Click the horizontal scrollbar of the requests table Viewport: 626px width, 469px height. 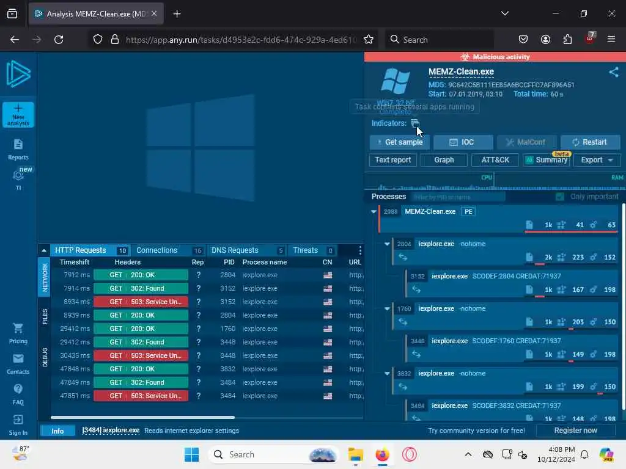tap(142, 418)
